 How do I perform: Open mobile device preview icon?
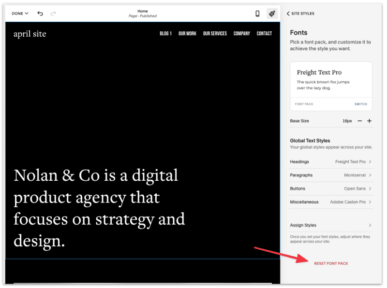257,14
